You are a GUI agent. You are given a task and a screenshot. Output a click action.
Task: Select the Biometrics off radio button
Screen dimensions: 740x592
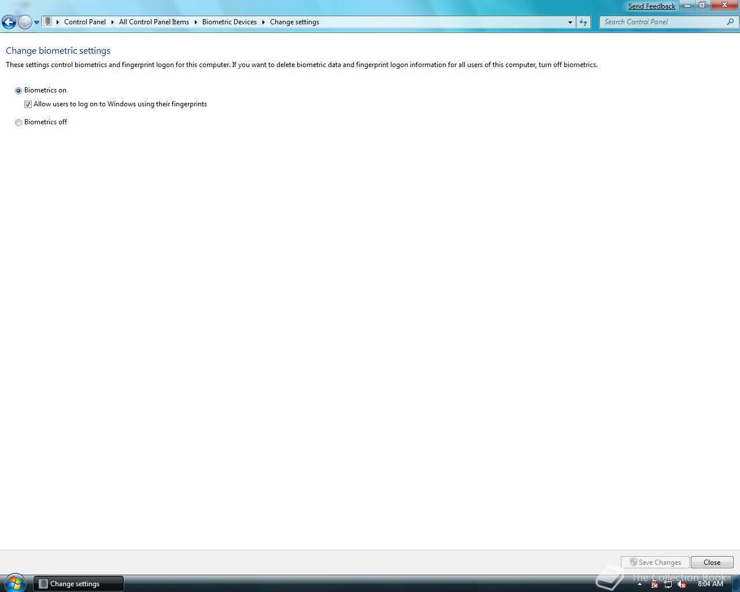click(x=18, y=123)
